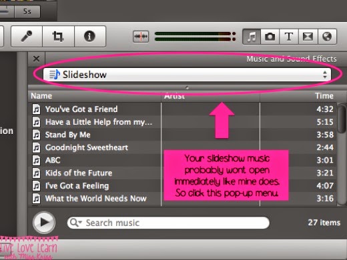
Task: Click the 4:32 time value
Action: coord(325,109)
